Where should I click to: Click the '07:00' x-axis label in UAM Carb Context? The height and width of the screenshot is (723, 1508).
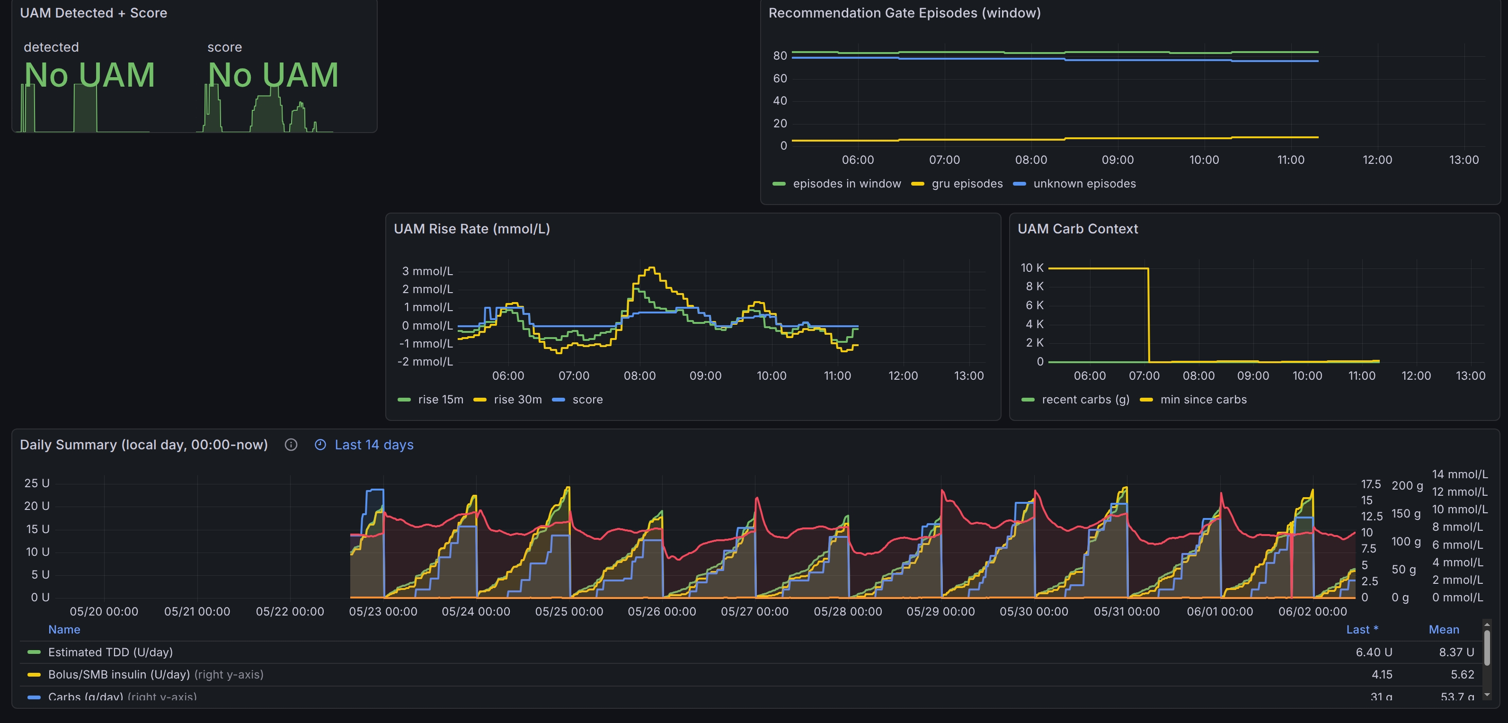[1144, 376]
